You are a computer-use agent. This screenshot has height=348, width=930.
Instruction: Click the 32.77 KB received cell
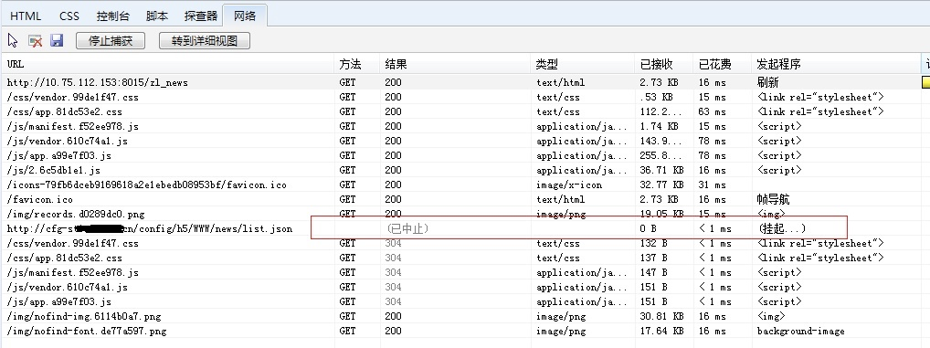pyautogui.click(x=661, y=185)
